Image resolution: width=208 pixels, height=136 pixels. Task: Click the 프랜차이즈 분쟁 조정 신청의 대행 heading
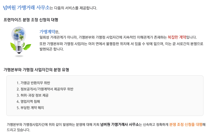click(x=31, y=20)
